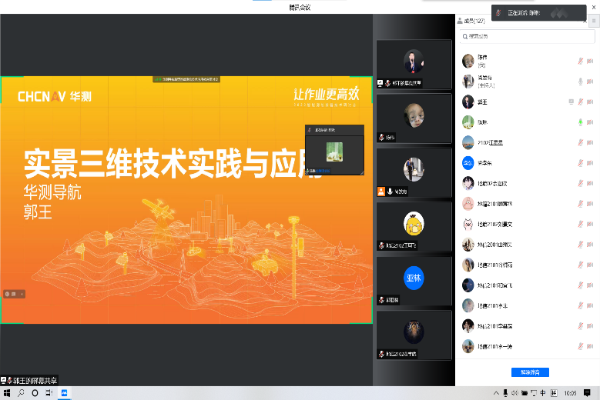
Task: Open Windows taskbar search
Action: point(22,393)
